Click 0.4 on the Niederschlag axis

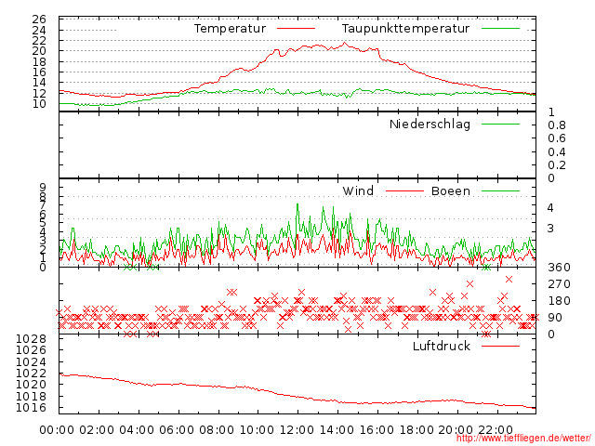coord(557,152)
